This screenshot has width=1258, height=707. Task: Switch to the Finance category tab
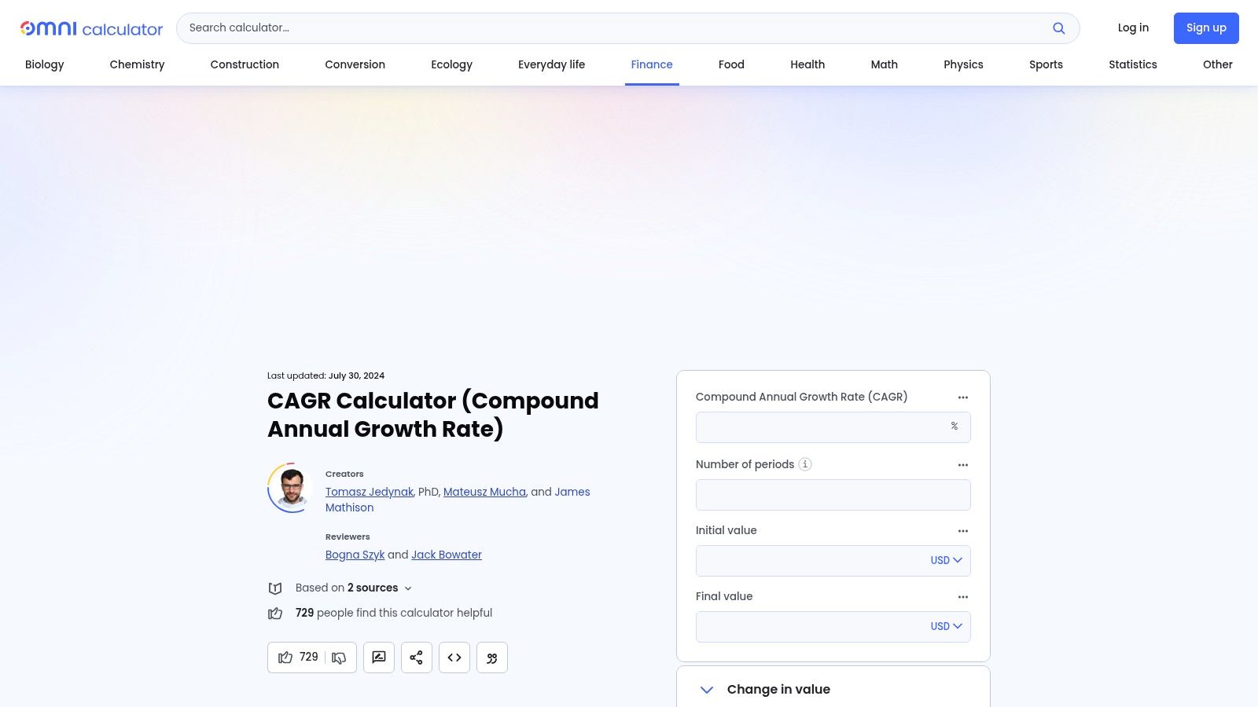[652, 64]
